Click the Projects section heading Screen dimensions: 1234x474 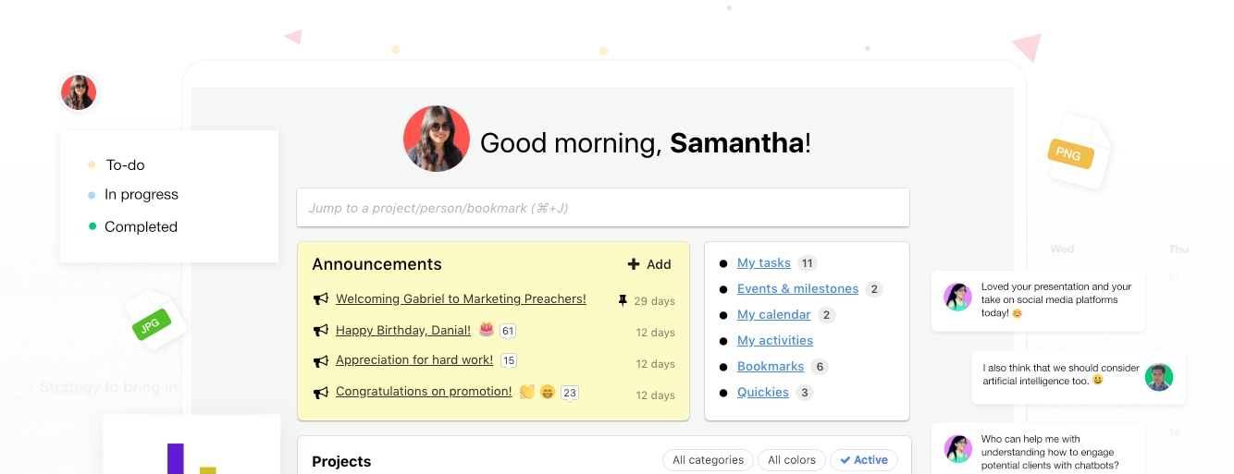coord(341,462)
